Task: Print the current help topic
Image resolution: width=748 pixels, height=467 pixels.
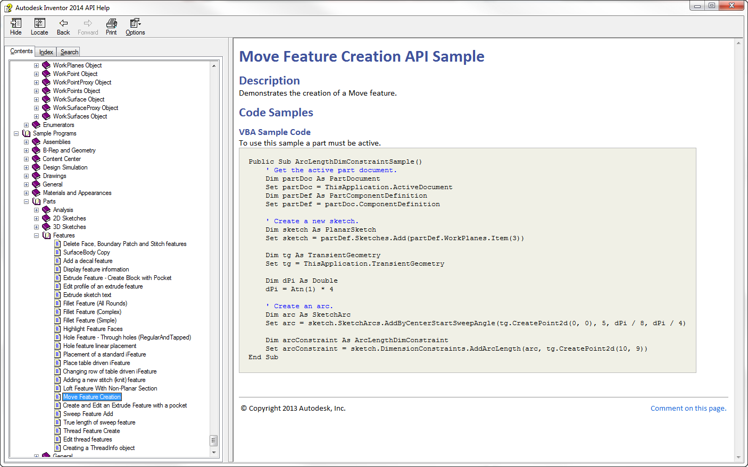Action: [x=111, y=27]
